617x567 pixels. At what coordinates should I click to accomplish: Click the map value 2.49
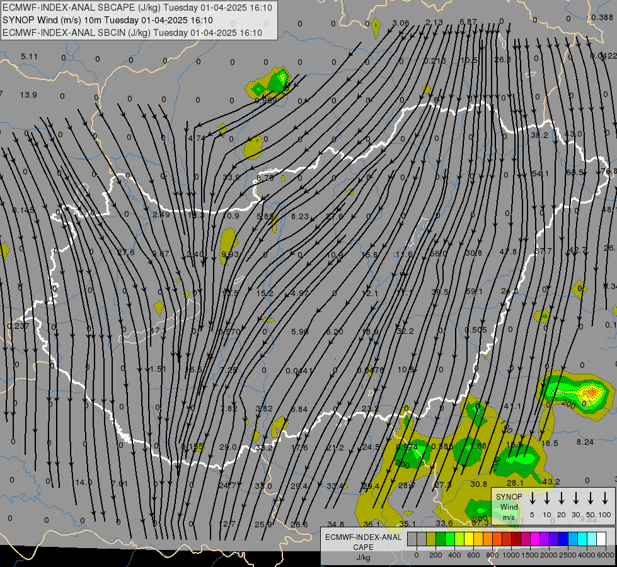point(161,214)
